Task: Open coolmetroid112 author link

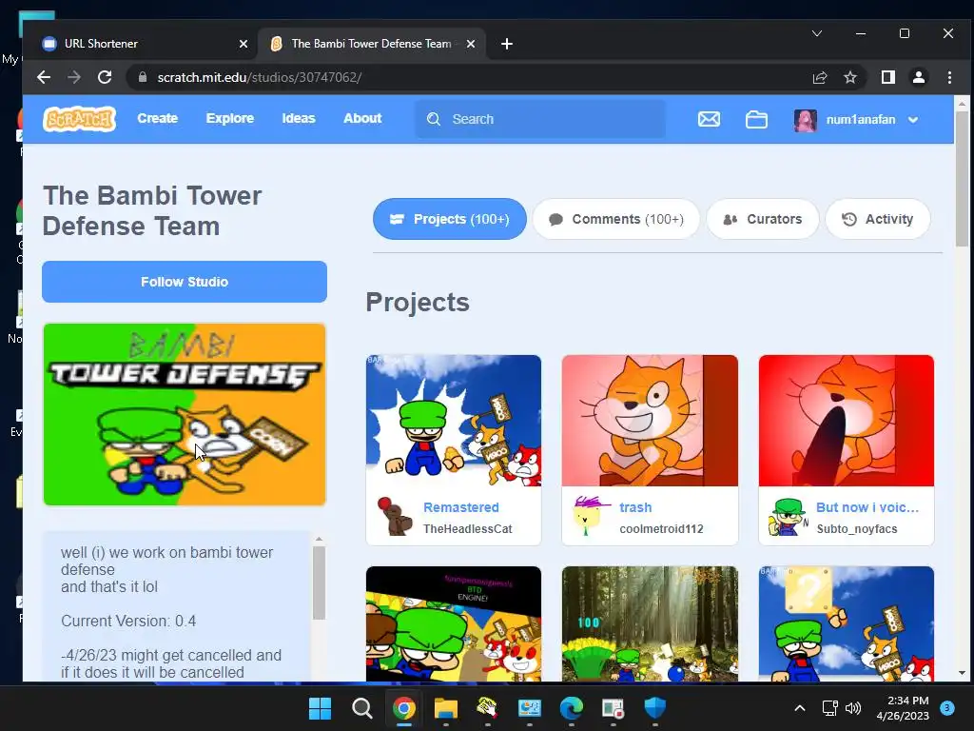Action: pos(662,529)
